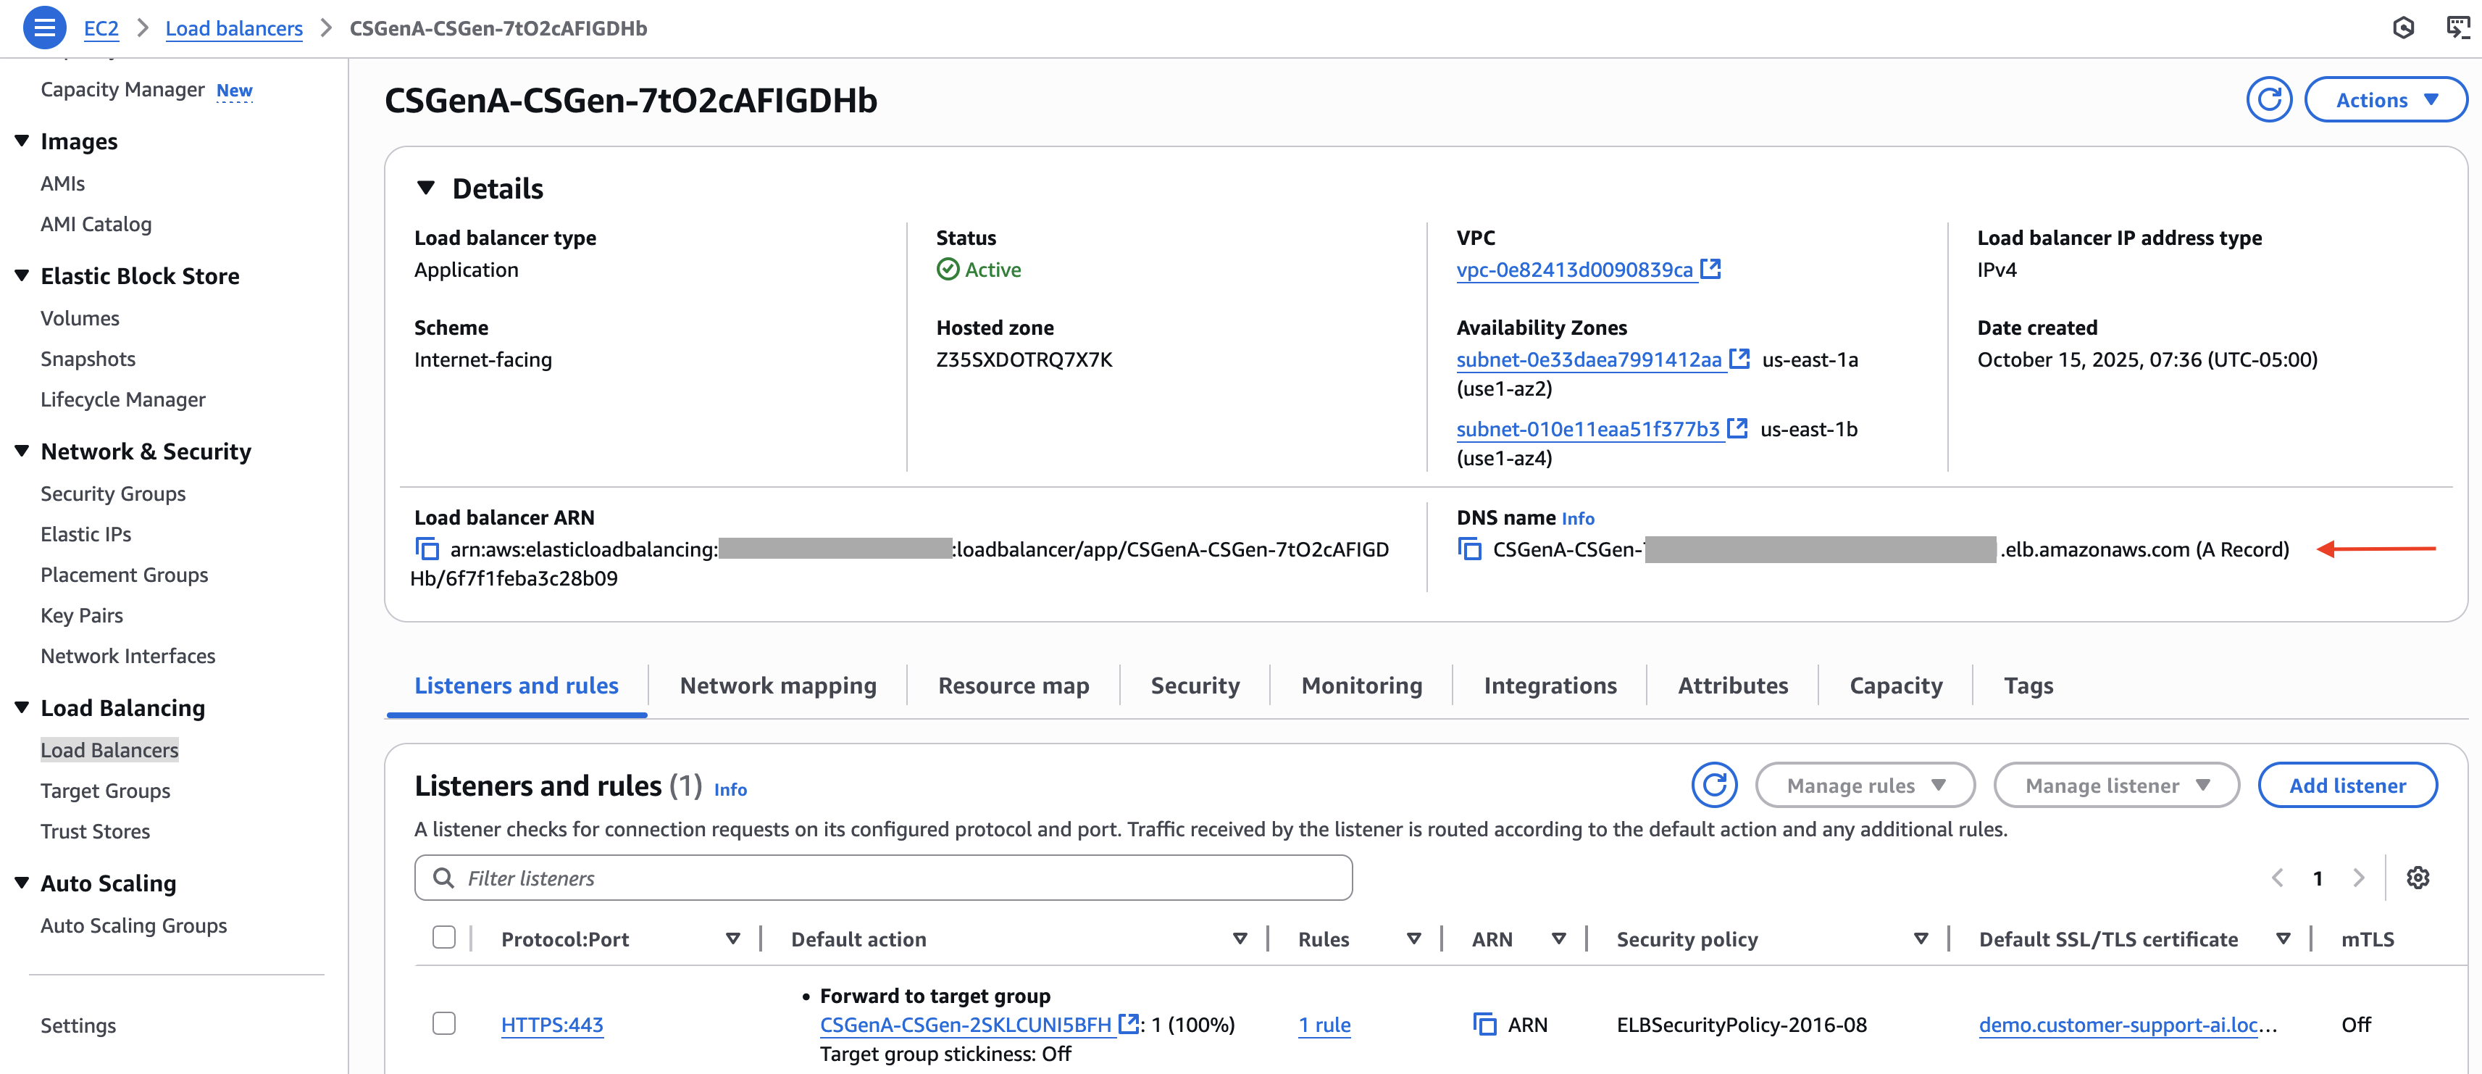Screen dimensions: 2482x1074
Task: Check the HTTPS:443 listener row checkbox
Action: tap(443, 1024)
